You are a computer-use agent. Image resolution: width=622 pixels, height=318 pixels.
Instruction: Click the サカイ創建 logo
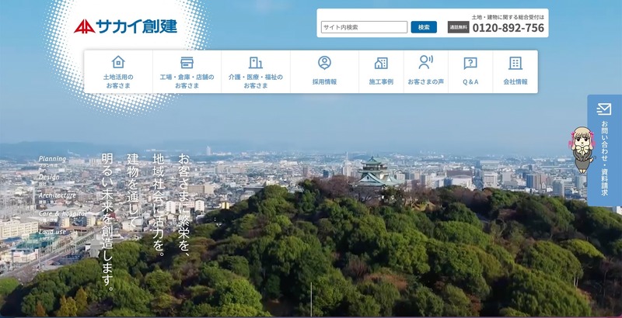pyautogui.click(x=126, y=26)
